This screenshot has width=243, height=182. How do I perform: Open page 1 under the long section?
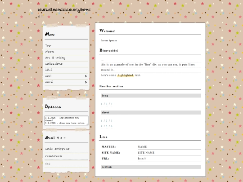point(102,104)
